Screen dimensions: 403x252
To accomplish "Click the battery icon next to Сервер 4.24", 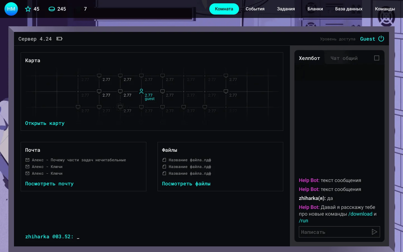I will click(59, 39).
